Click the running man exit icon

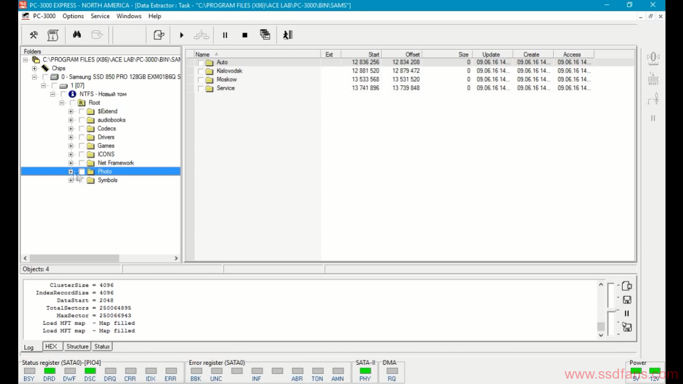288,35
